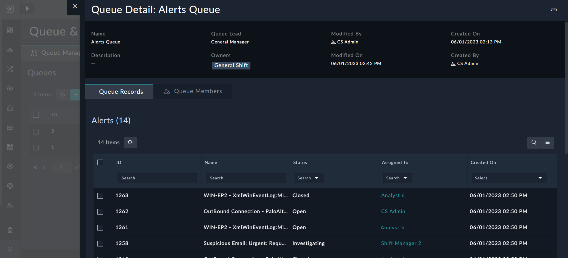Click 'CS Admin' under Created By
568x258 pixels.
pyautogui.click(x=468, y=64)
